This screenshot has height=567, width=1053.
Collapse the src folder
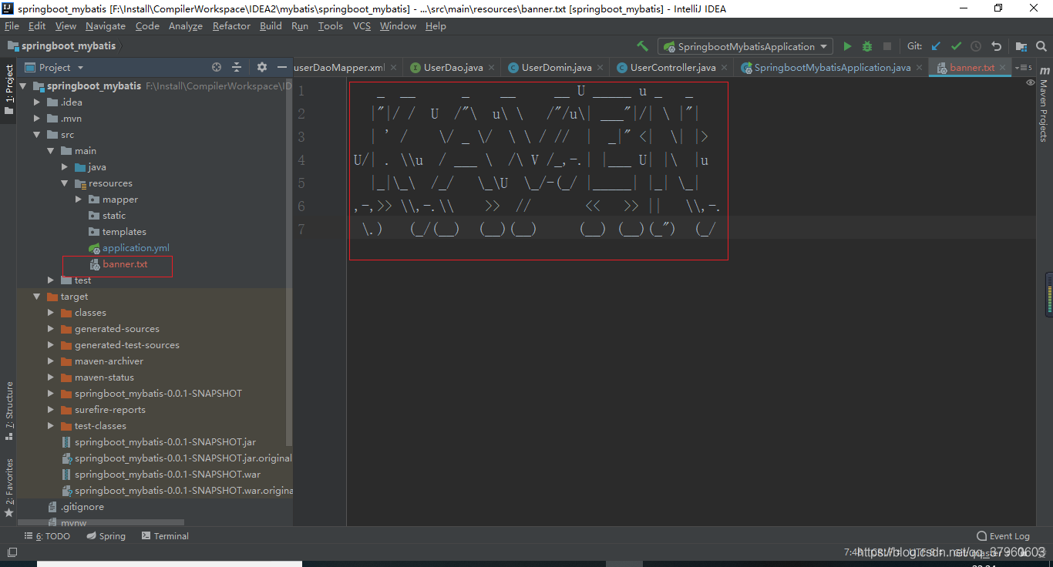click(37, 135)
